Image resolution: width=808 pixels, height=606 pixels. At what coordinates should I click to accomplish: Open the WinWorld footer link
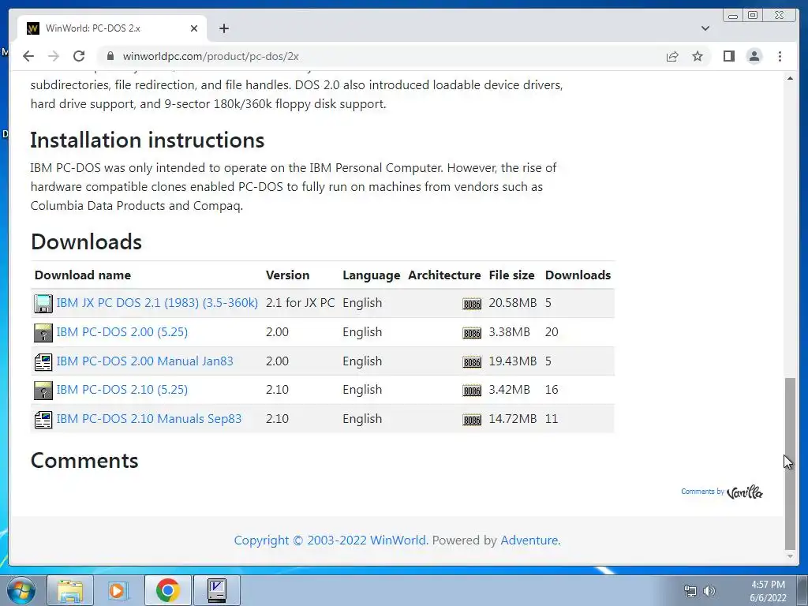(398, 541)
